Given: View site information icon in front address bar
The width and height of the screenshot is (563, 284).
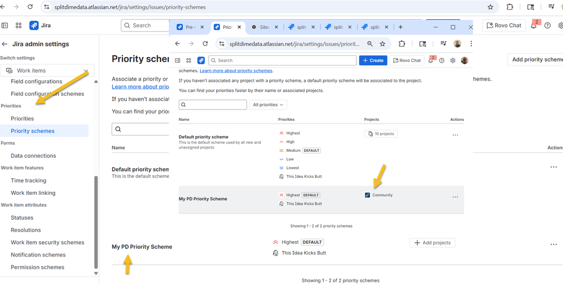Looking at the screenshot, I should 222,43.
